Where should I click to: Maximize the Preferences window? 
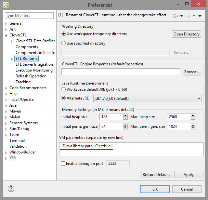(x=187, y=4)
